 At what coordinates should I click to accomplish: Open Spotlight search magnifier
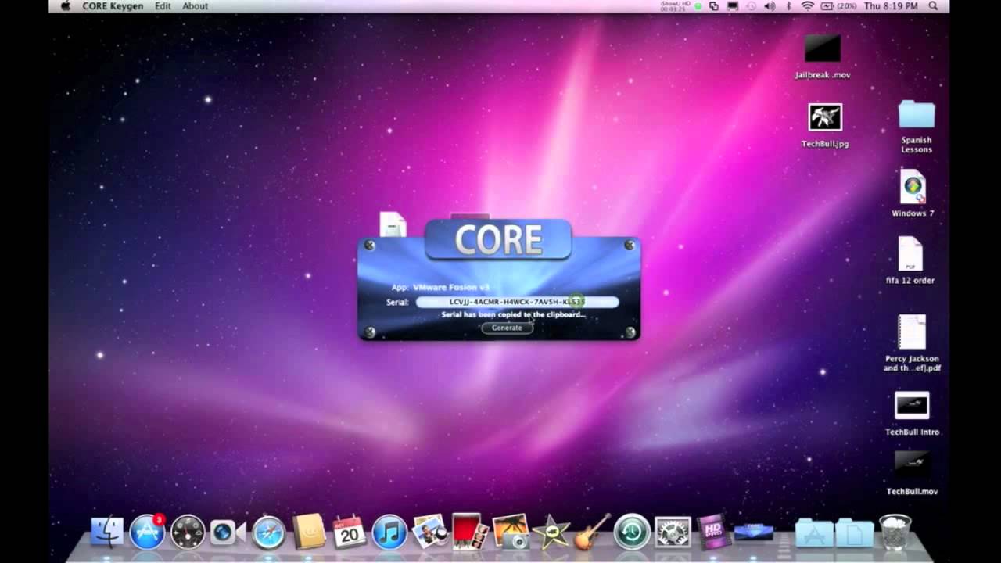[933, 6]
